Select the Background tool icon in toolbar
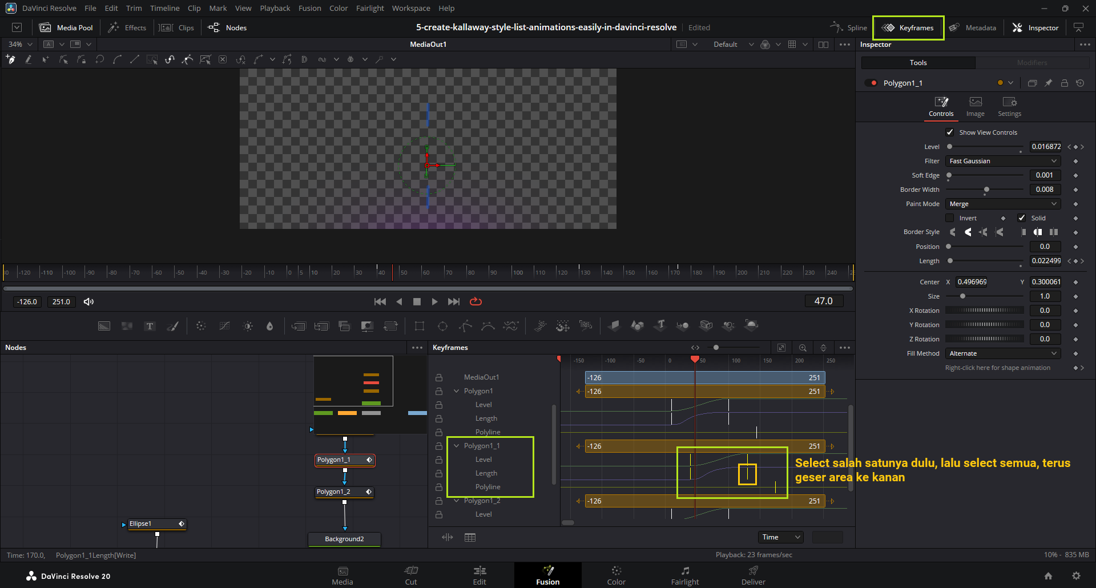1096x588 pixels. (x=104, y=326)
